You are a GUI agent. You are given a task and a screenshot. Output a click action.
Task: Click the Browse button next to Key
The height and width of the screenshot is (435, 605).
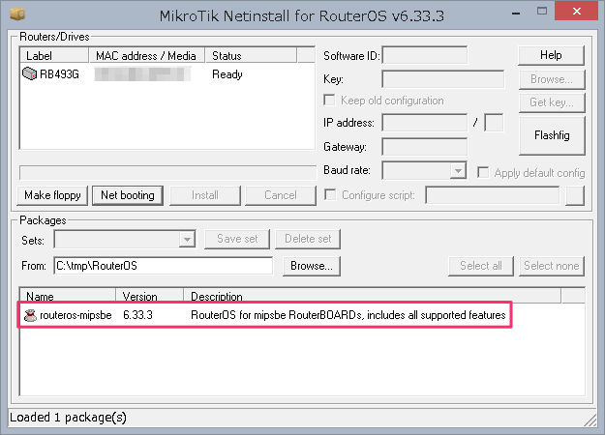[552, 79]
